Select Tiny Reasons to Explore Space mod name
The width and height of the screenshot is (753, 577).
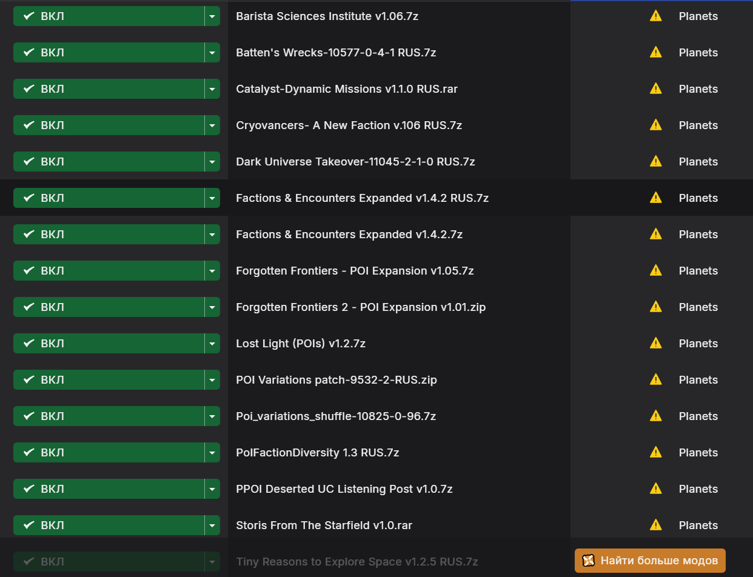pyautogui.click(x=357, y=562)
